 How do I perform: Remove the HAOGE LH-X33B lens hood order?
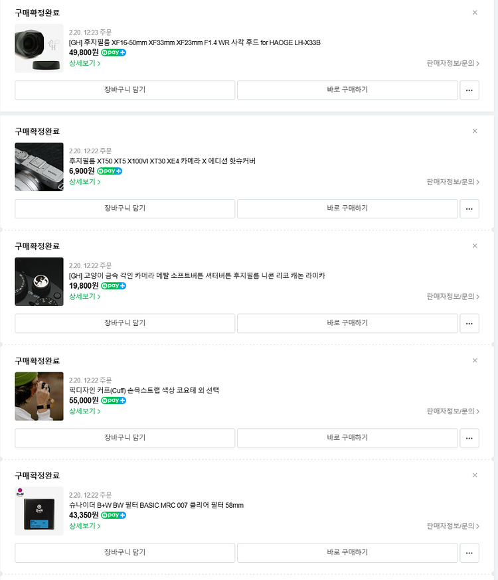(x=475, y=13)
